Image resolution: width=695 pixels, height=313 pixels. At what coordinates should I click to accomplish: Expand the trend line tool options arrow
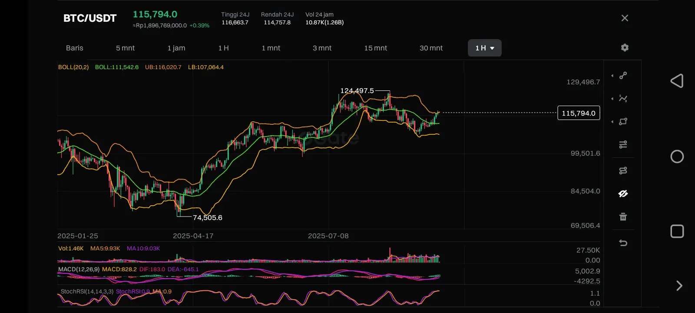pos(612,76)
